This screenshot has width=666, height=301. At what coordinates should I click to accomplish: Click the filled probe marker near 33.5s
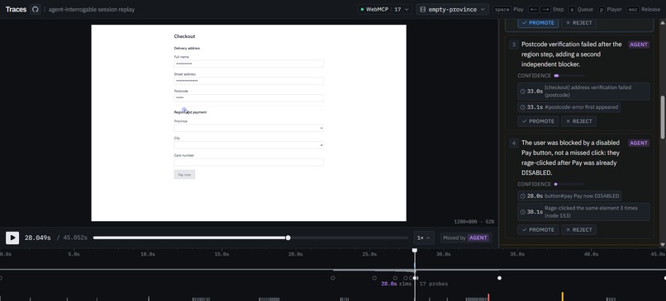tap(499, 278)
